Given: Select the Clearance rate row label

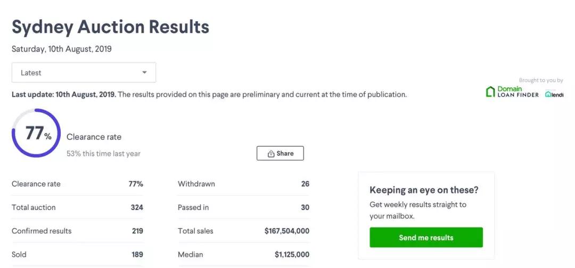Looking at the screenshot, I should click(x=36, y=184).
